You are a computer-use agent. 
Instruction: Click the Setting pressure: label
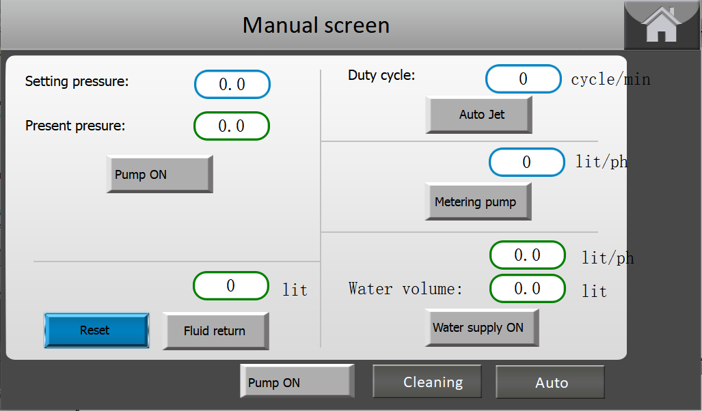click(x=77, y=81)
